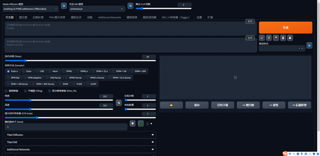Image resolution: width=320 pixels, height=156 pixels.
Task: Click into the Negative prompt text box
Action: [131, 45]
